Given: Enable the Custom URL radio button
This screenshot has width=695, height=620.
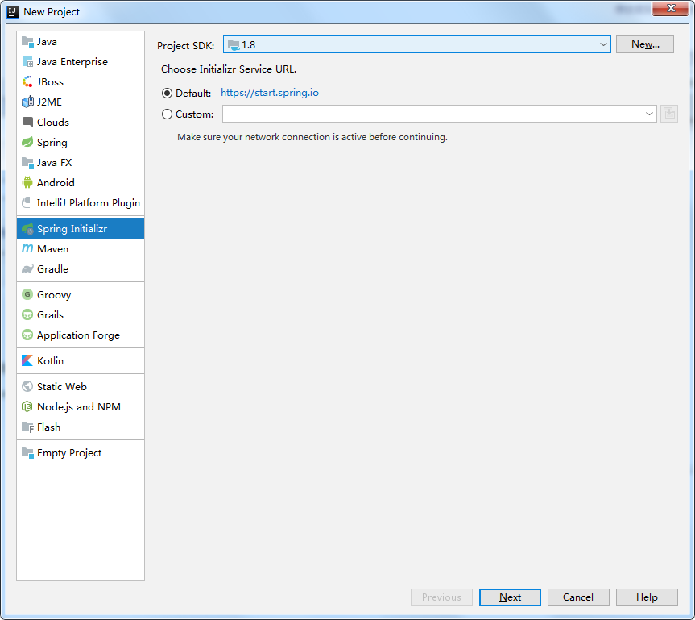Looking at the screenshot, I should [x=167, y=114].
